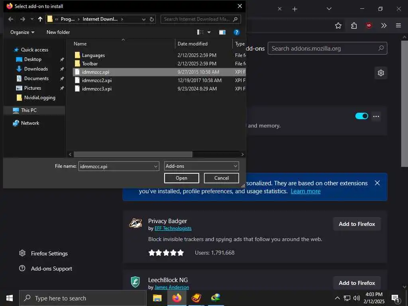Open extension more options menu

coord(376,116)
